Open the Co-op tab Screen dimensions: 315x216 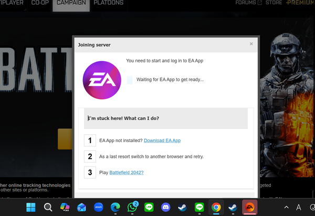40,3
